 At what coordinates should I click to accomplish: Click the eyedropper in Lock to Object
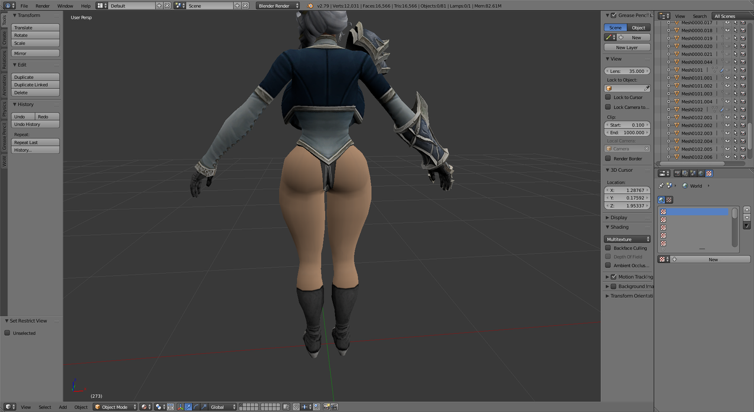(647, 88)
